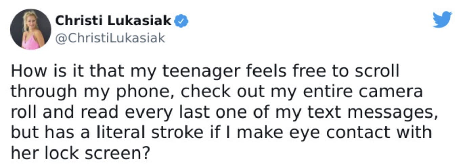This screenshot has width=463, height=167.
Task: Open Christi Lukasiak's profile picture
Action: tap(31, 30)
